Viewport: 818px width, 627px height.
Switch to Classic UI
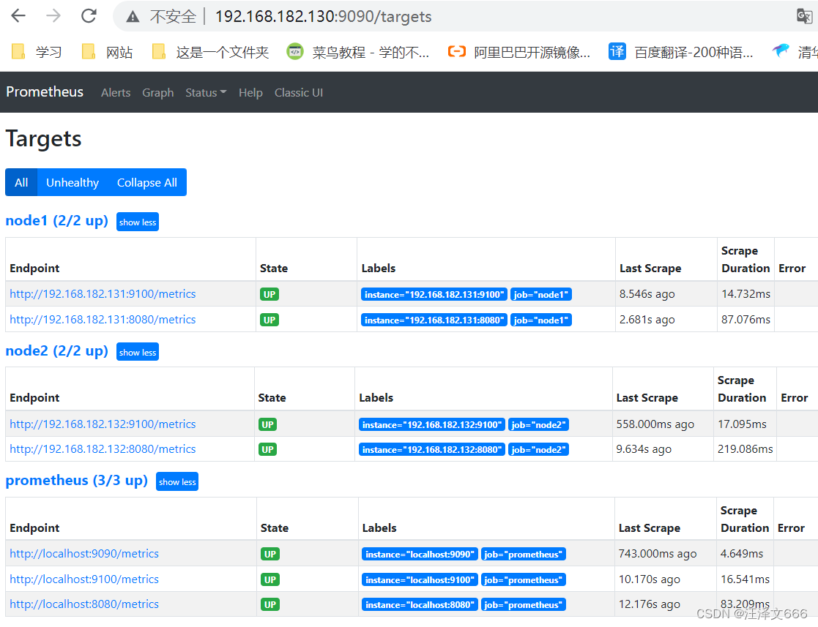point(299,93)
